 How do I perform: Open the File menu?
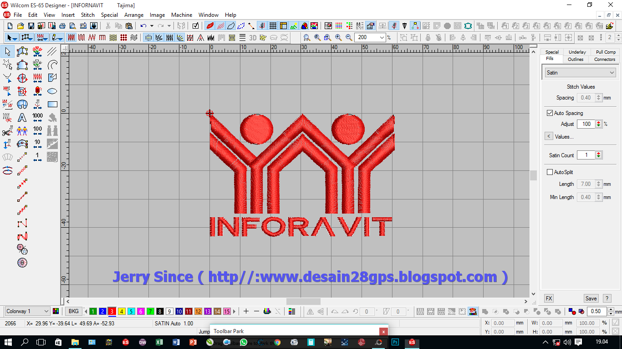pyautogui.click(x=18, y=15)
